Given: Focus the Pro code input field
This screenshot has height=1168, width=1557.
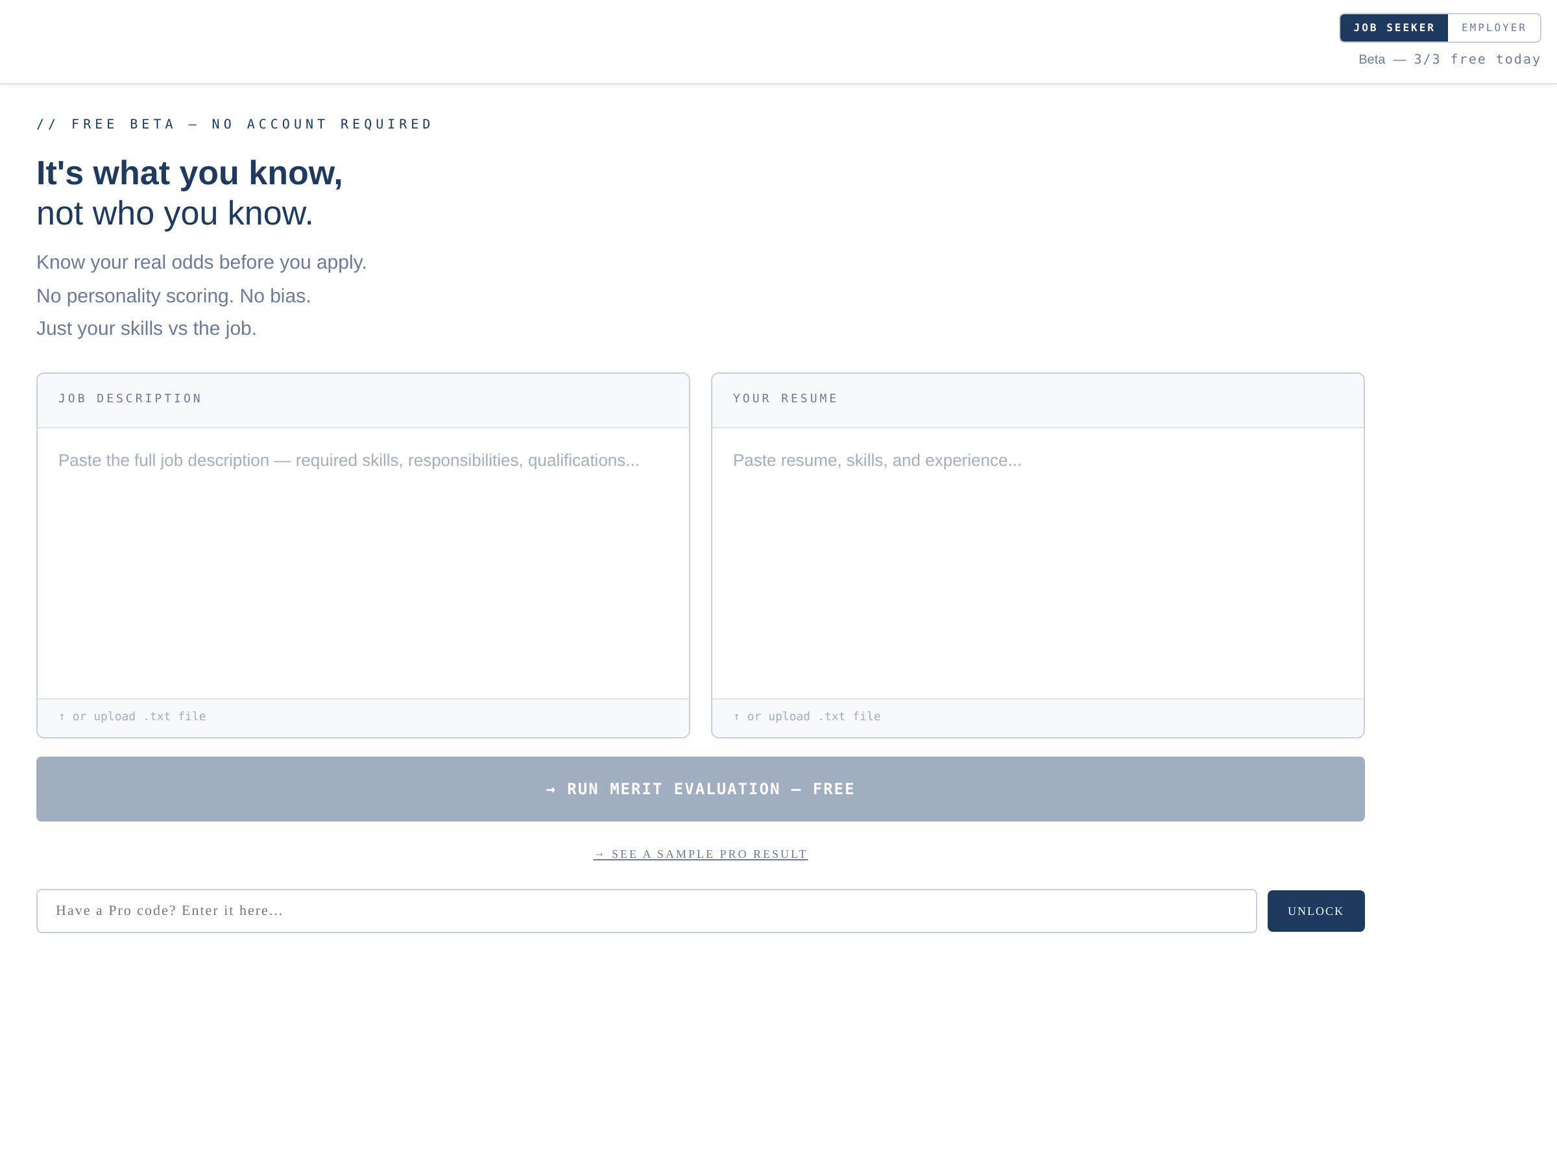Looking at the screenshot, I should (646, 911).
